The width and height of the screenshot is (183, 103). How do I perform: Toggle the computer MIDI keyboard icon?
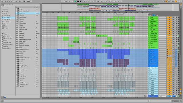coord(166,1)
